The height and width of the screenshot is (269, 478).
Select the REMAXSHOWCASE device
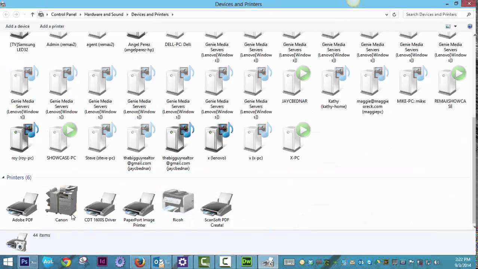click(450, 88)
